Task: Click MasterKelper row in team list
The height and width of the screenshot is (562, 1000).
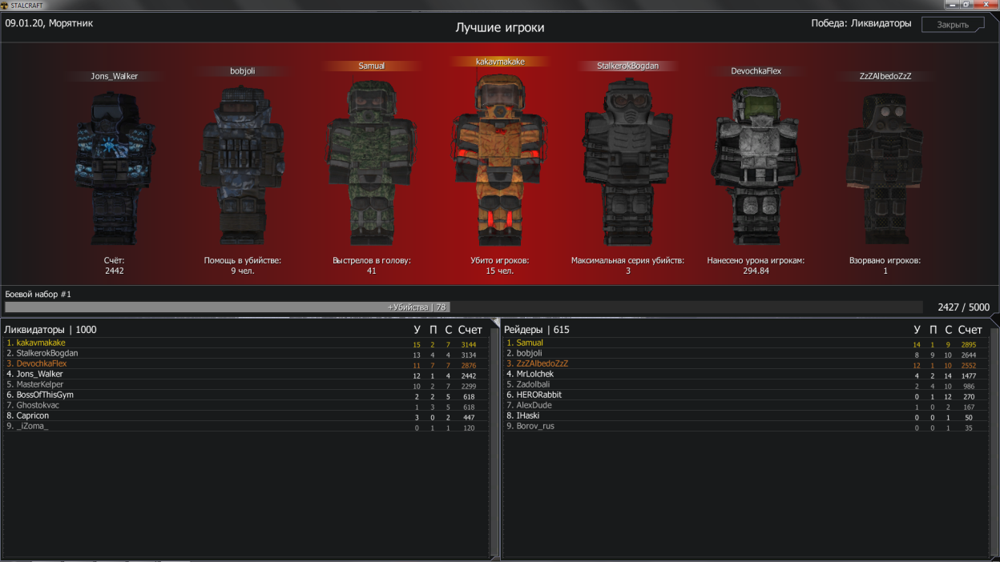Action: (245, 384)
